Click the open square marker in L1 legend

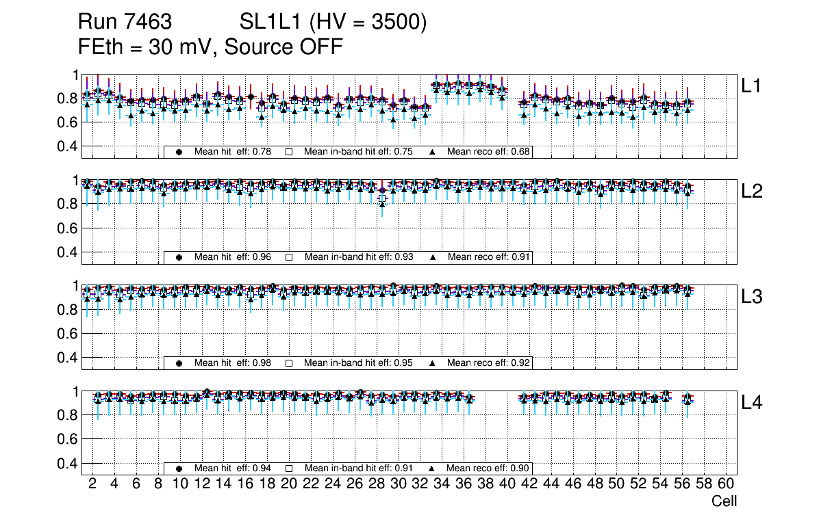pyautogui.click(x=289, y=152)
